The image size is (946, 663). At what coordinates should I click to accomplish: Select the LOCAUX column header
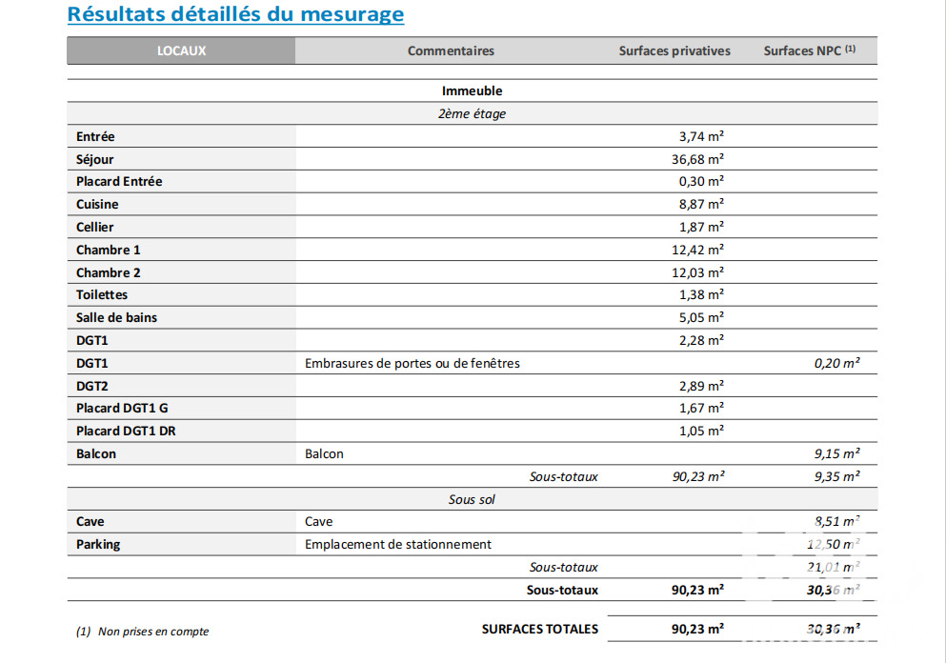click(181, 50)
